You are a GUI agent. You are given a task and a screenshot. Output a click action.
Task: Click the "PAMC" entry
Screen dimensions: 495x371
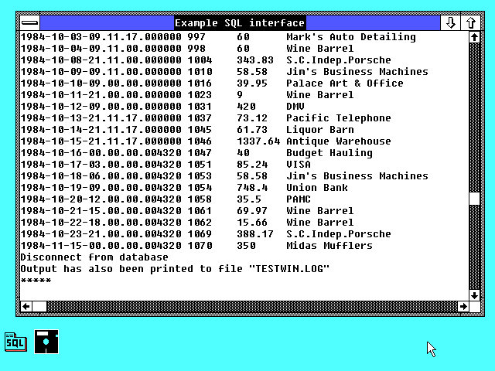(299, 199)
